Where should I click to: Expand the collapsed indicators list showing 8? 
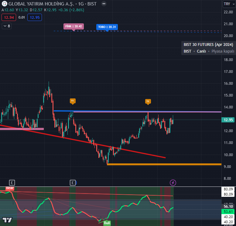point(7,26)
